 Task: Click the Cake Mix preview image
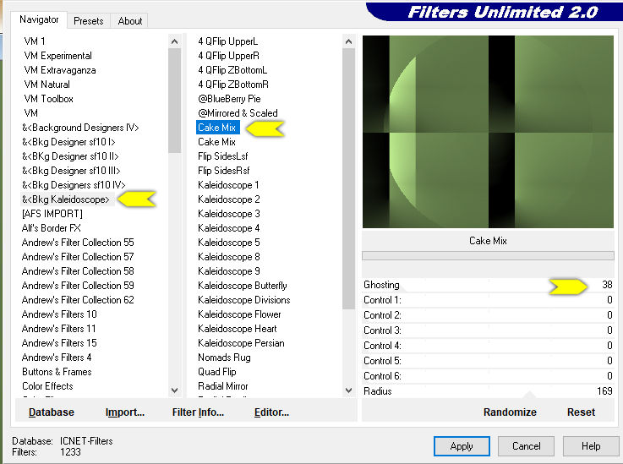488,132
